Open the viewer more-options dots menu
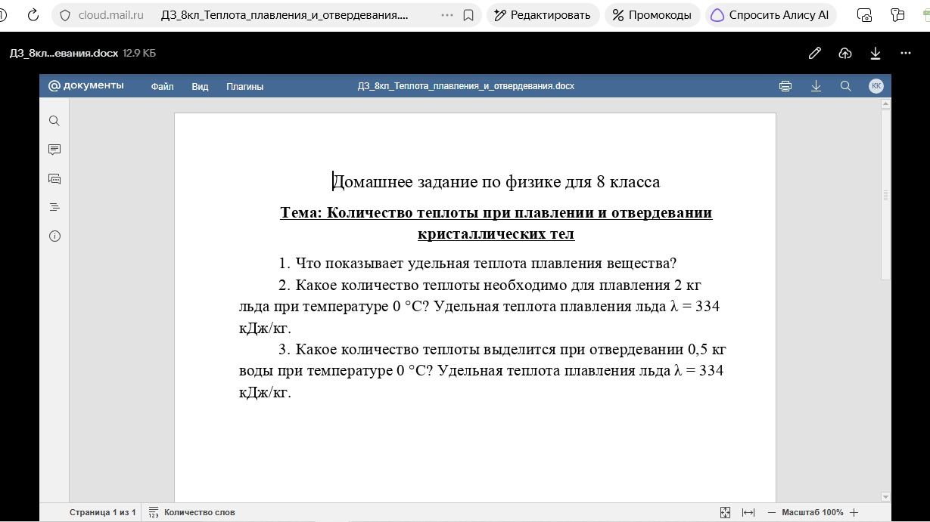The width and height of the screenshot is (930, 522). 906,53
